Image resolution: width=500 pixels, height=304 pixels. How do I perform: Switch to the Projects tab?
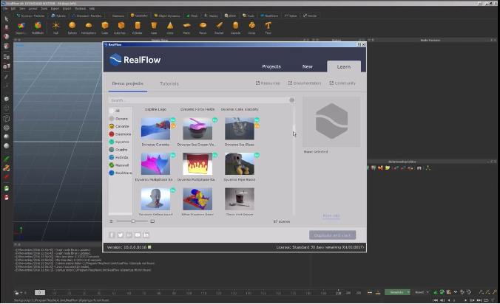(x=271, y=66)
